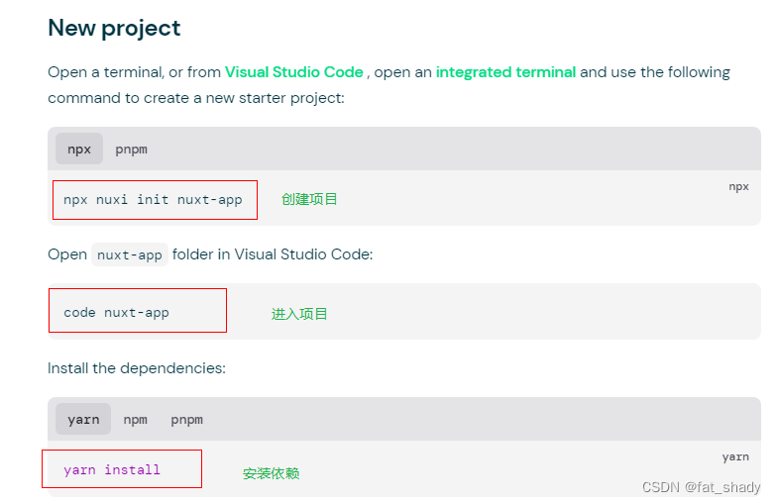The height and width of the screenshot is (504, 776).
Task: Click the New project heading
Action: pos(114,28)
